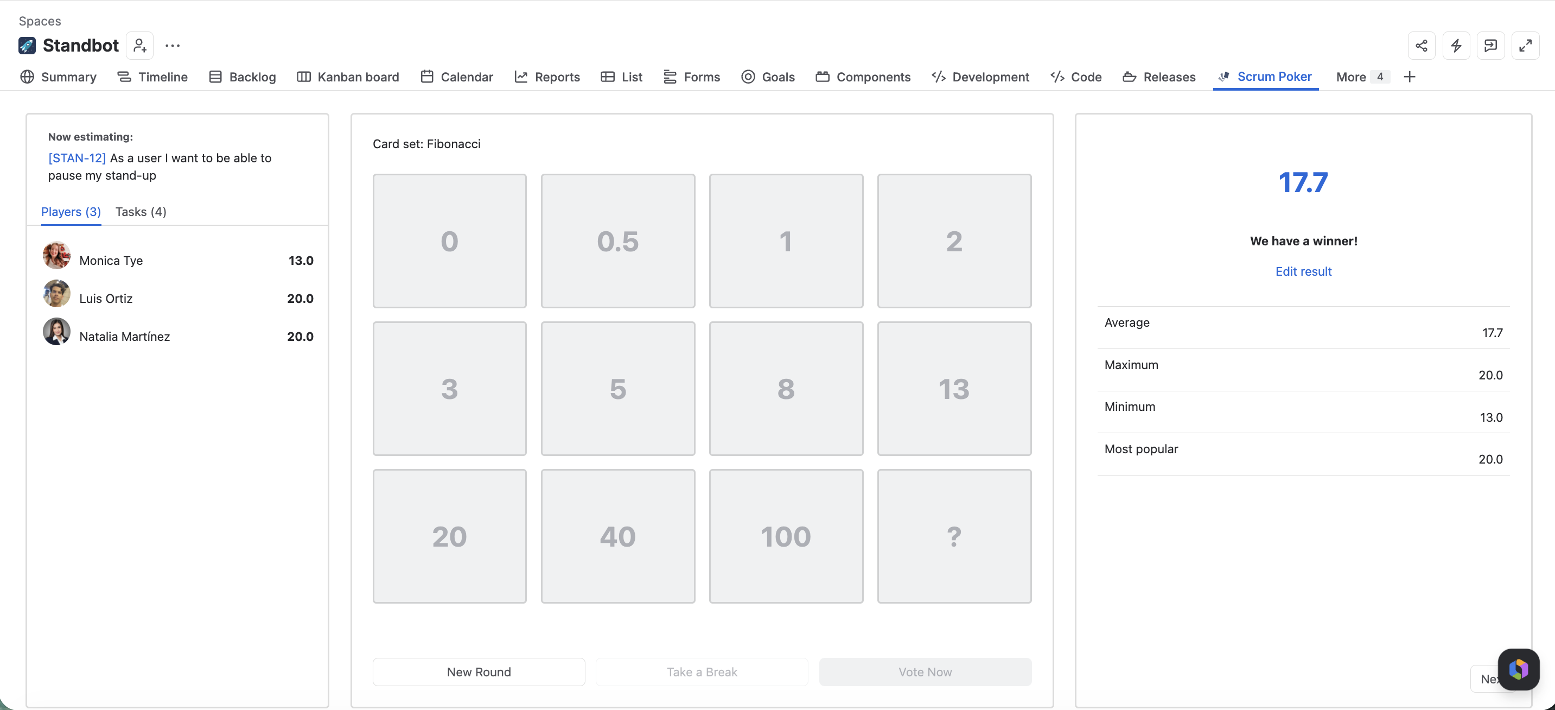
Task: Click Luis Ortiz's avatar
Action: 57,294
